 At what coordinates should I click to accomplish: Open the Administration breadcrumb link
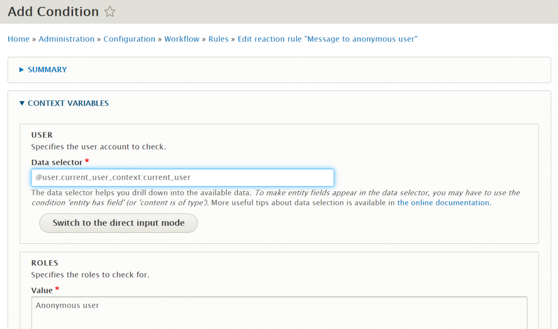pos(66,39)
